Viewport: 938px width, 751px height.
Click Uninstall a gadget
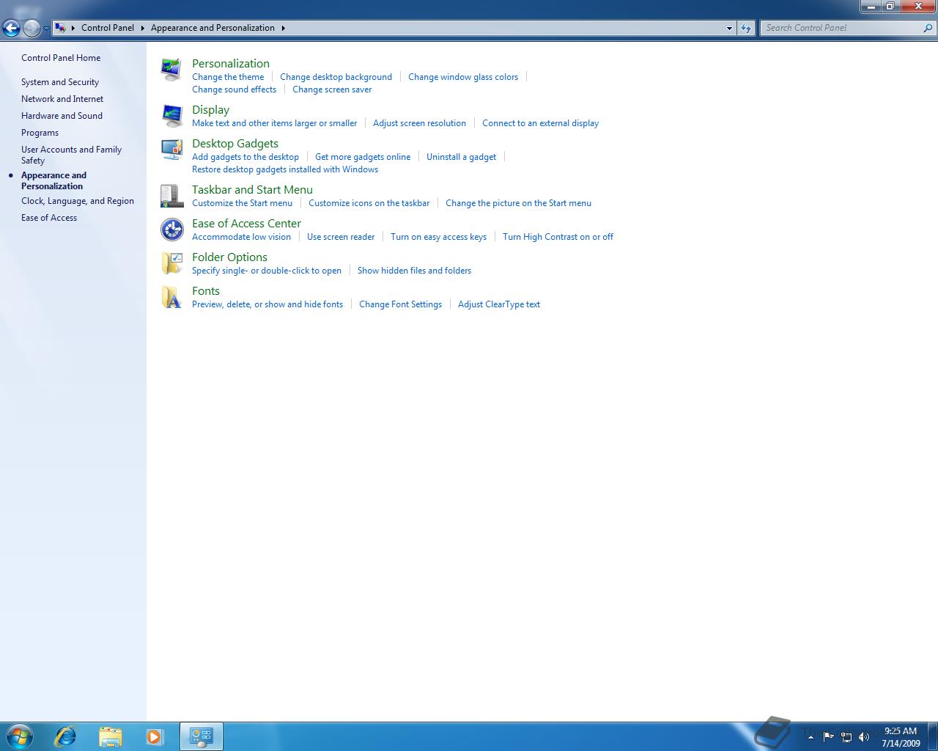461,157
